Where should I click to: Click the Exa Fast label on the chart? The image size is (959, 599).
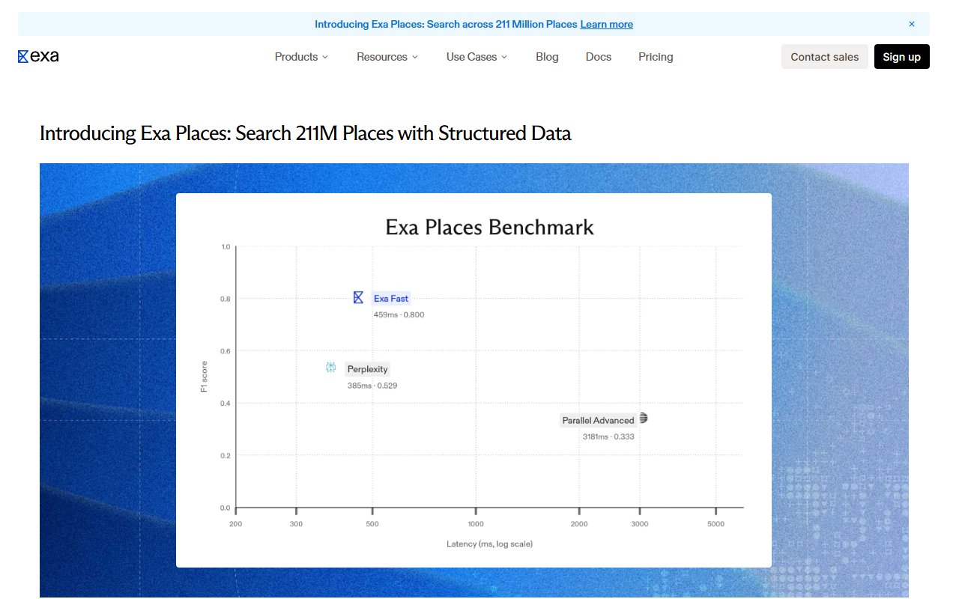[x=391, y=299]
